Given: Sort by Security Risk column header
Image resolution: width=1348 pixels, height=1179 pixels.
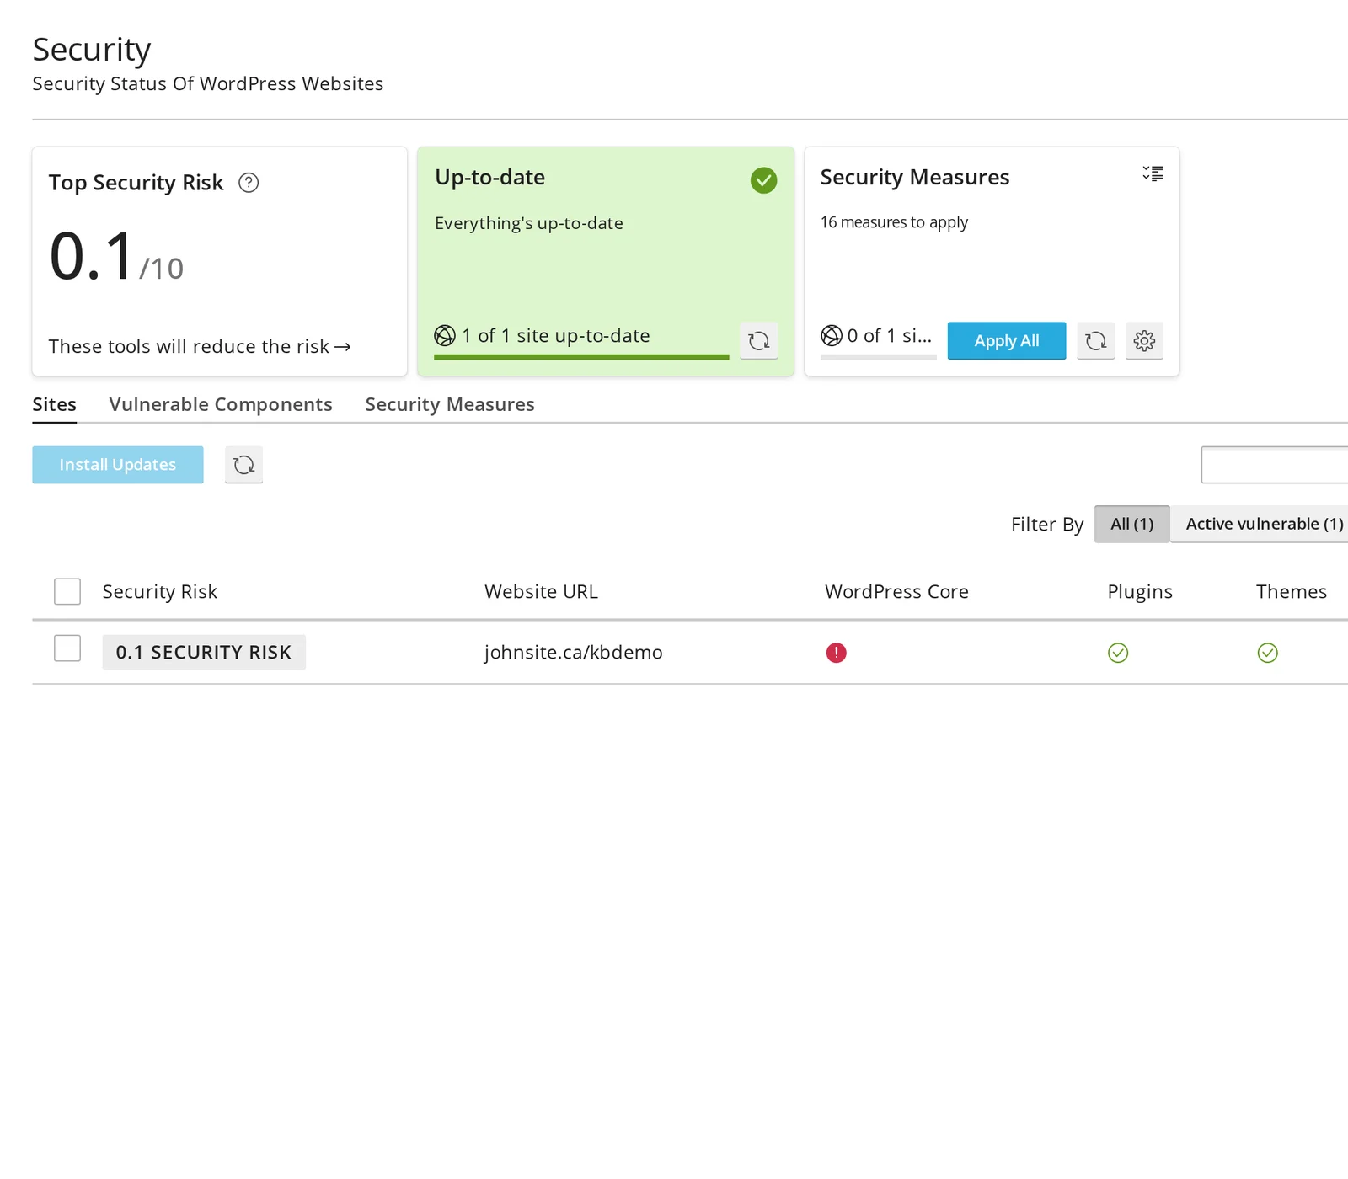Looking at the screenshot, I should [160, 592].
